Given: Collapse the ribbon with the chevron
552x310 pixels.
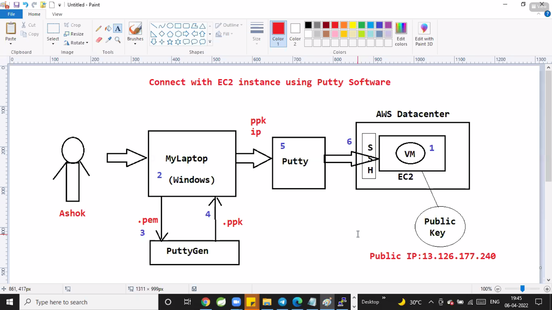Looking at the screenshot, I should click(539, 14).
